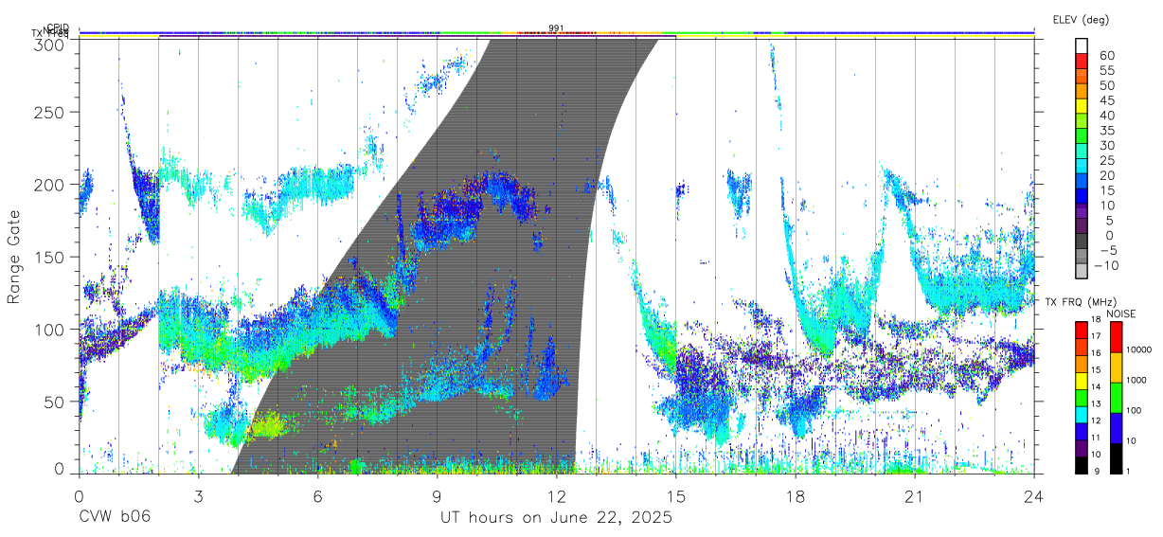
Task: Click the light gray bottom swatch of ELEV scale
Action: (1082, 272)
